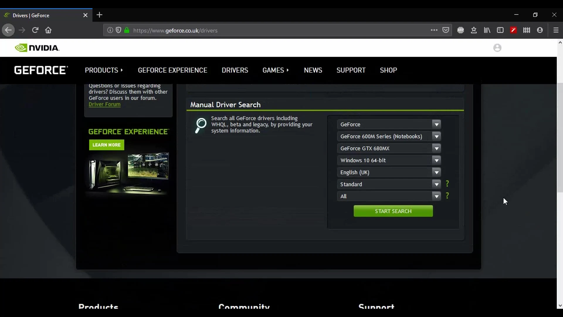The width and height of the screenshot is (563, 317).
Task: Go to the SHOP page
Action: 389,70
